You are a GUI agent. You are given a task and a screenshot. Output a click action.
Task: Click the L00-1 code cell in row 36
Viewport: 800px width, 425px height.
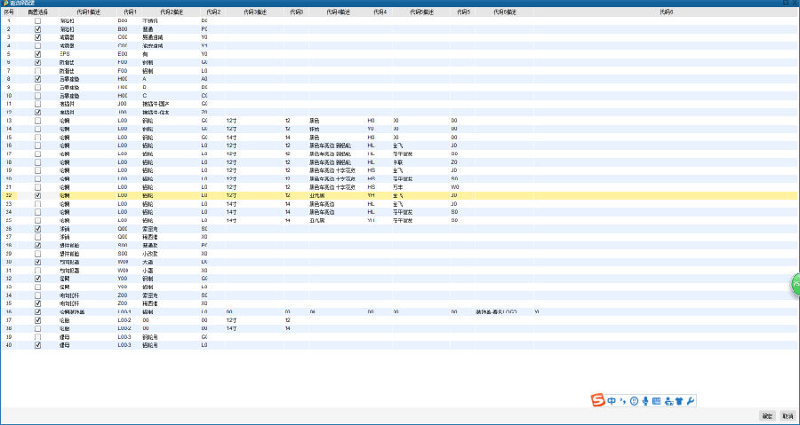(x=125, y=311)
